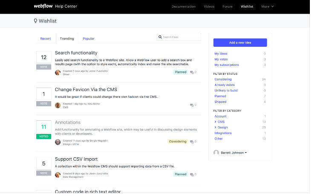Open the Search functionality idea title
The height and width of the screenshot is (196, 312).
(x=76, y=53)
